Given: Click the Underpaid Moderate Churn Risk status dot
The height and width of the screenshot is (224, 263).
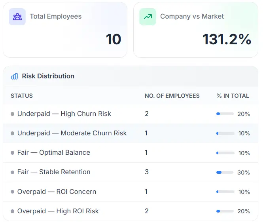Looking at the screenshot, I should (x=13, y=133).
